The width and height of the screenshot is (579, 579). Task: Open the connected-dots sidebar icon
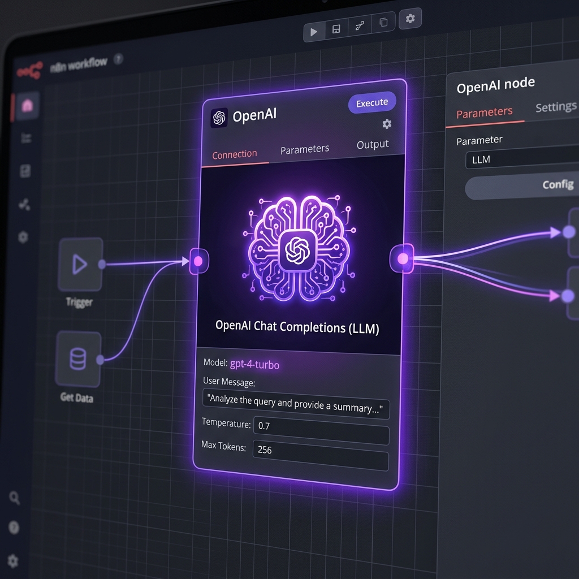(24, 204)
